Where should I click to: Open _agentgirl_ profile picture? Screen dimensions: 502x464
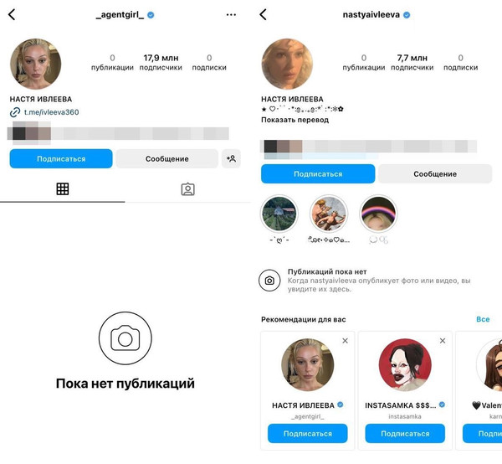click(x=35, y=64)
